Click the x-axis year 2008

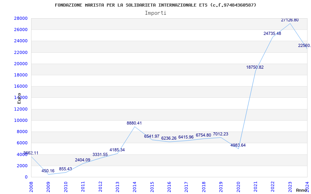coord(31,187)
